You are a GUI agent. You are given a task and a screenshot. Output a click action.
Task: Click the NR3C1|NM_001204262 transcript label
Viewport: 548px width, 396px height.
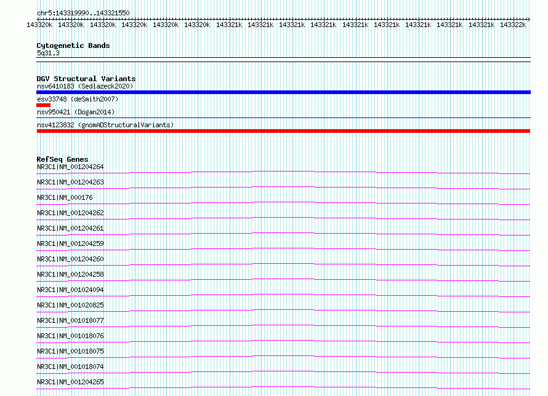[x=70, y=213]
